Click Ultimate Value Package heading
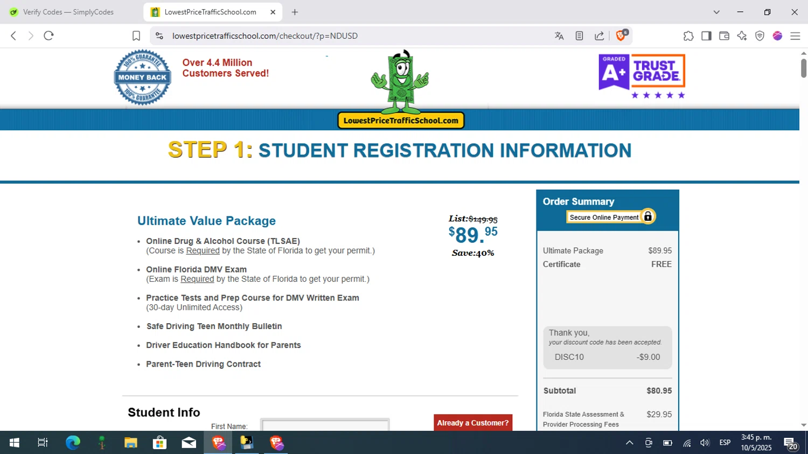This screenshot has width=808, height=454. coord(206,221)
